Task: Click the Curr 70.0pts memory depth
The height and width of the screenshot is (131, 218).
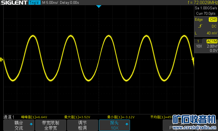Action: 206,13
